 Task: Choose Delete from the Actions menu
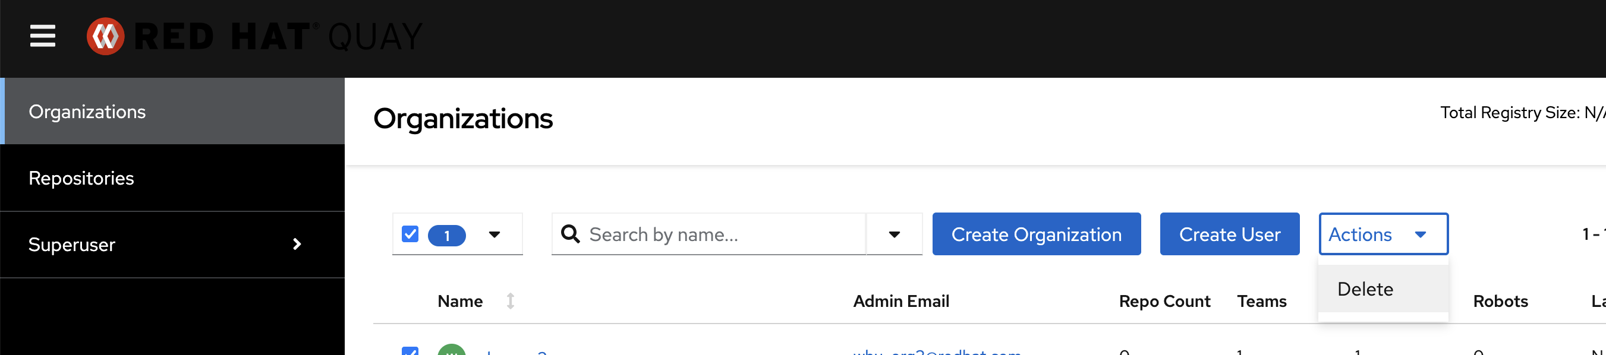click(x=1365, y=289)
